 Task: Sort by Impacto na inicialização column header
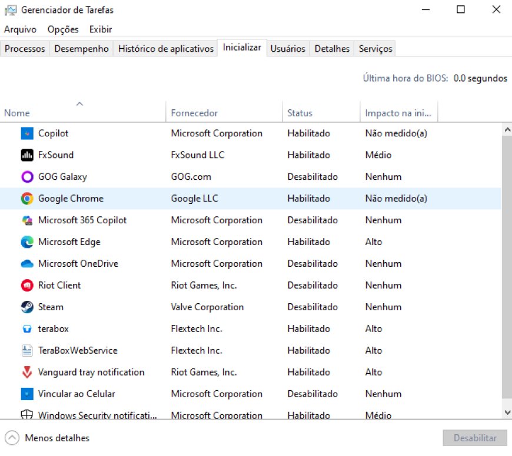[x=398, y=112]
